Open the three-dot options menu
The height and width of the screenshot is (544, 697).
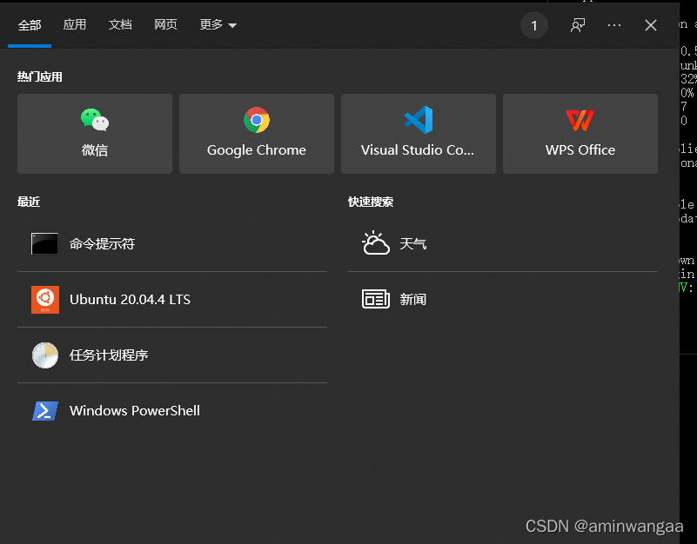tap(613, 25)
